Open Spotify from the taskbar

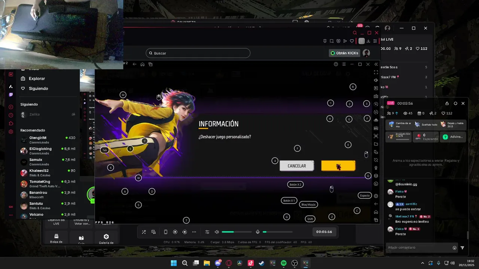(x=284, y=263)
